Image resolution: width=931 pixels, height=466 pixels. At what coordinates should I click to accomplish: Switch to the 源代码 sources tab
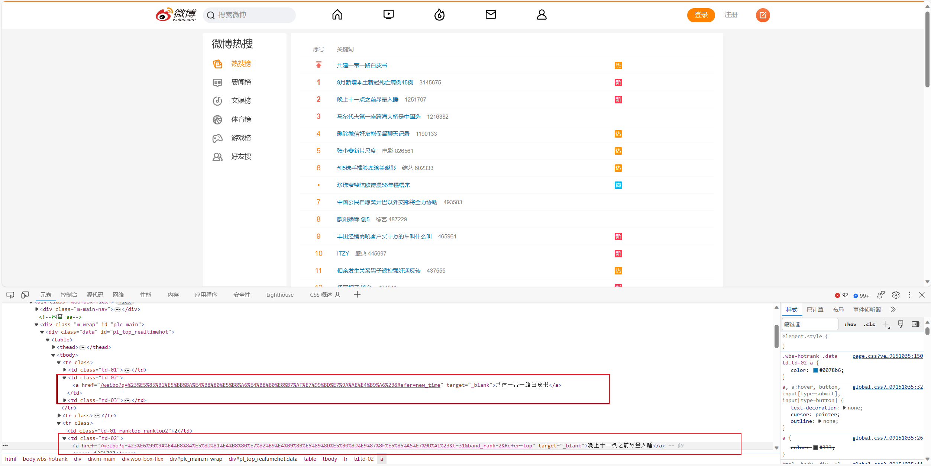pos(95,295)
